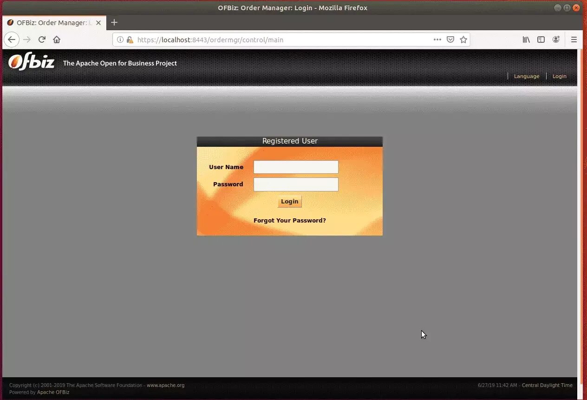Open the Firefox Account menu
Screen dimensions: 587x400
click(x=556, y=39)
